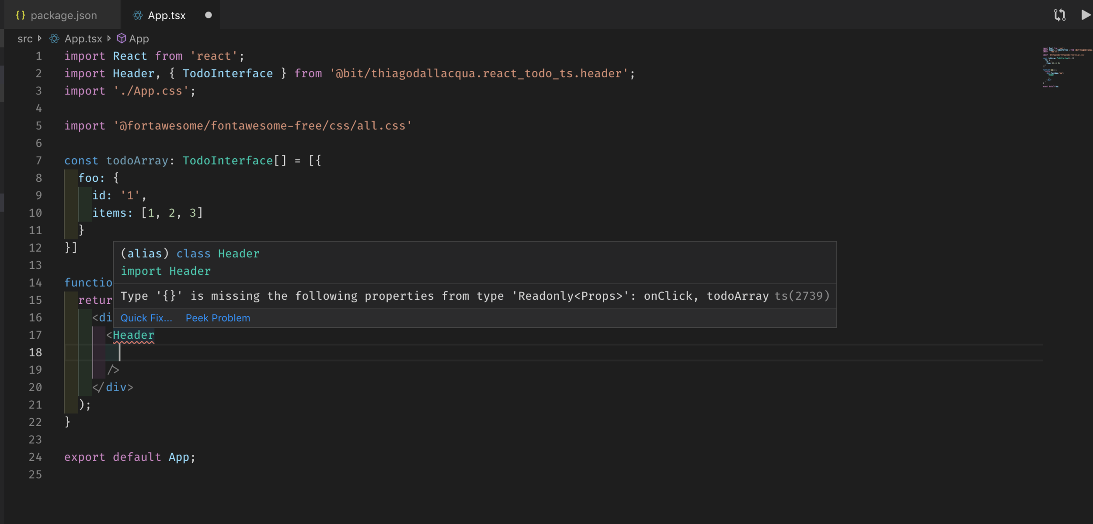Image resolution: width=1093 pixels, height=524 pixels.
Task: Select the App.tsx editor tab
Action: tap(167, 16)
